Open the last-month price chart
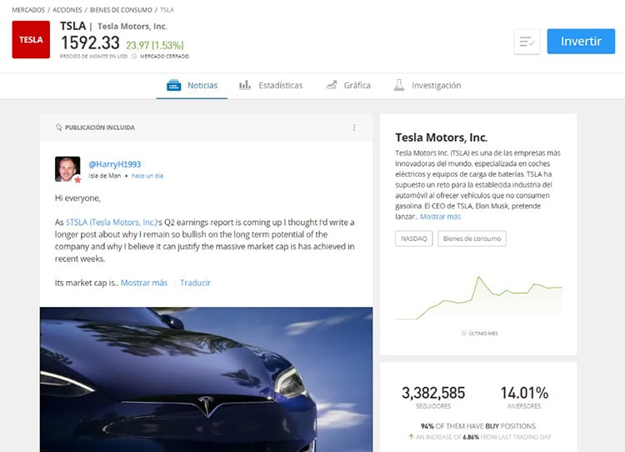The height and width of the screenshot is (452, 625). click(478, 298)
